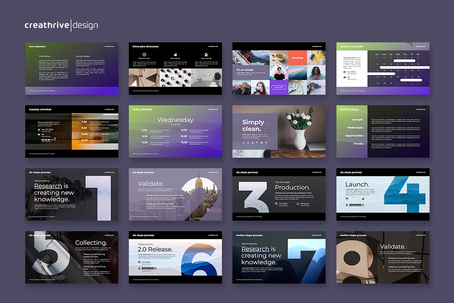Click the sunglasses man photo in the collage

tap(279, 72)
